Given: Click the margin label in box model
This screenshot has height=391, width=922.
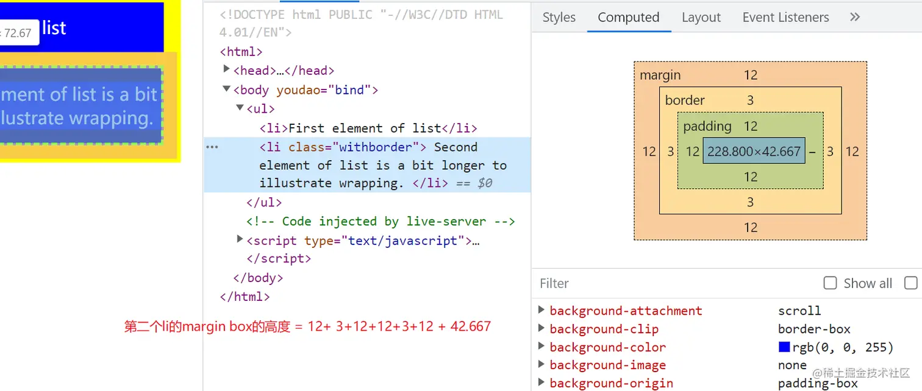Looking at the screenshot, I should point(660,76).
